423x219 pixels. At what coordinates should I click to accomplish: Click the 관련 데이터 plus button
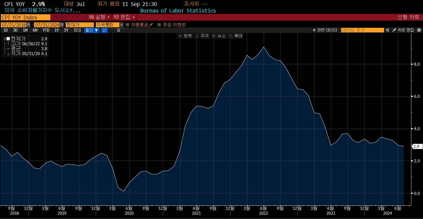click(325, 30)
